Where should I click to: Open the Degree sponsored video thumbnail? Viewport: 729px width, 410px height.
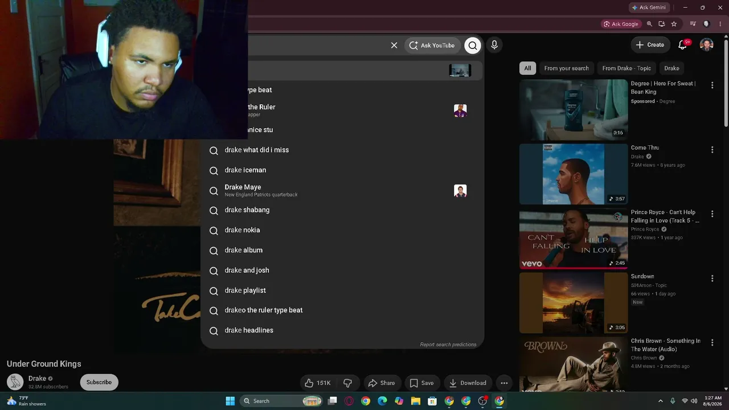(574, 110)
